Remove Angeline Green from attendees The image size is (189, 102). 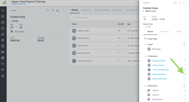click(185, 61)
